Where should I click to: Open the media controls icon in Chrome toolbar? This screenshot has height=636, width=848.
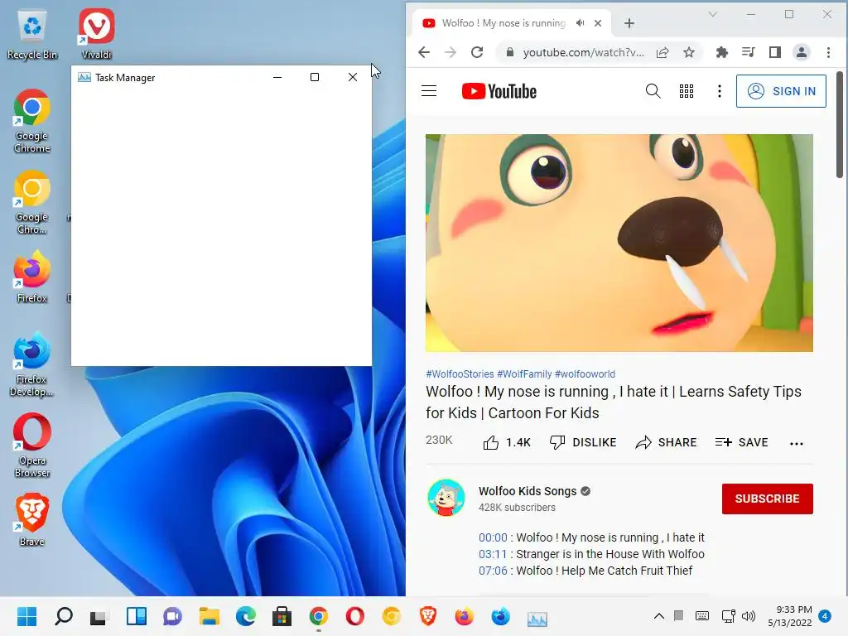pos(748,52)
